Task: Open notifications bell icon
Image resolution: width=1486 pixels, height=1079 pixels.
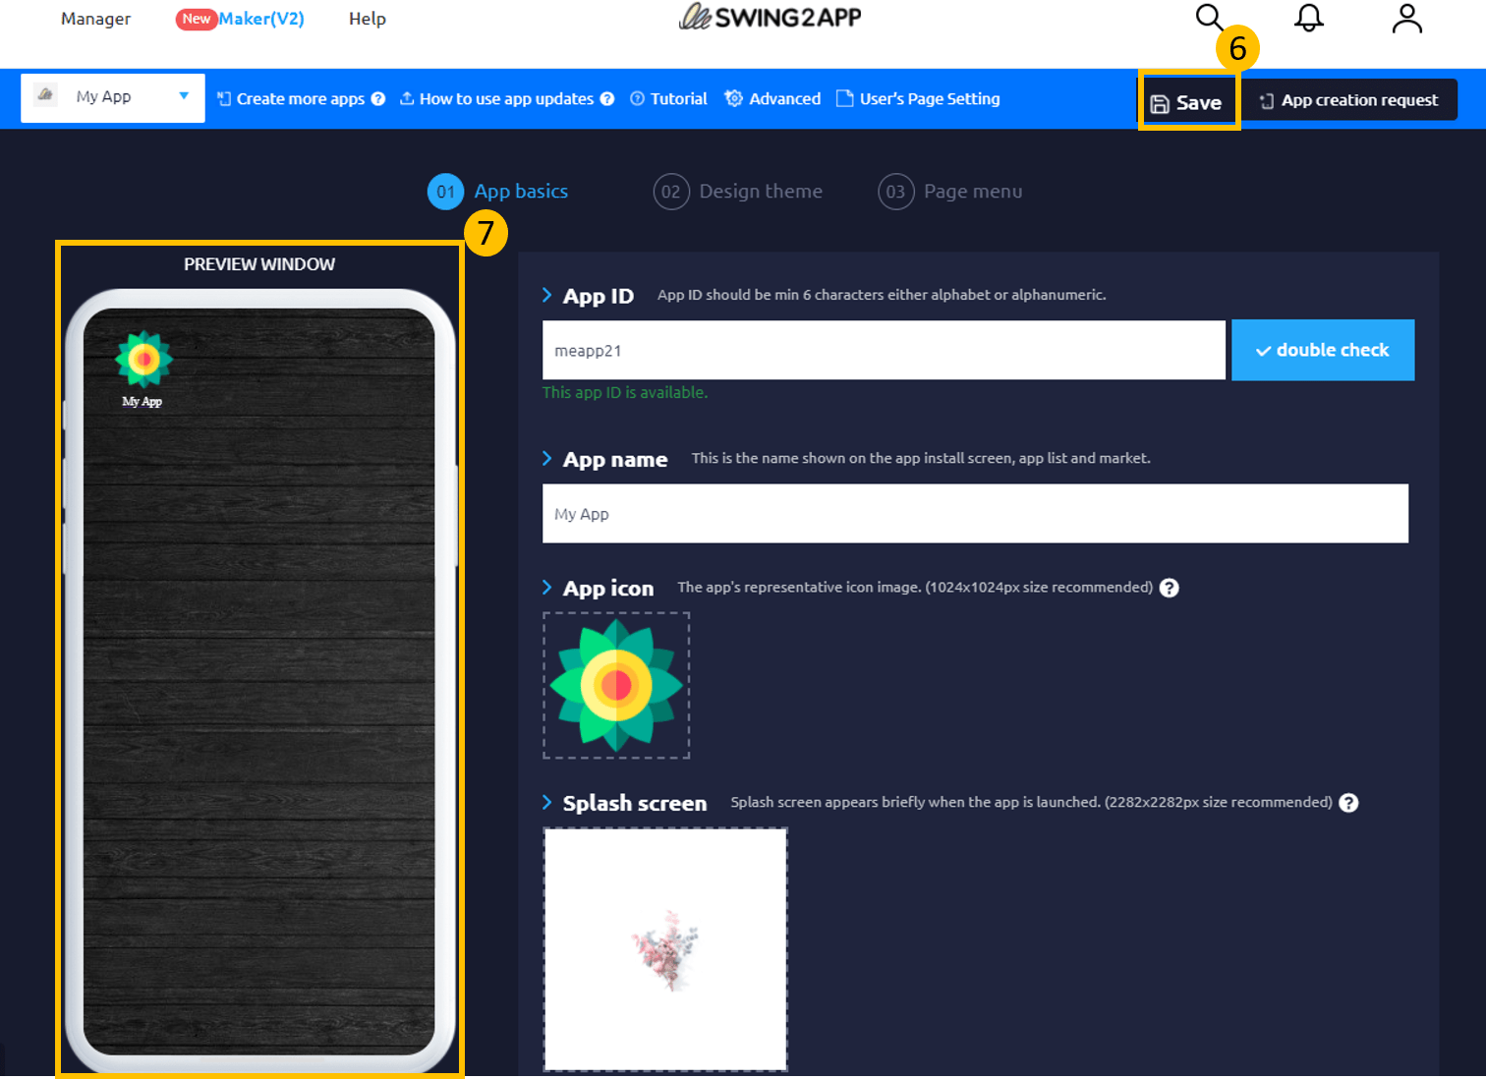Action: click(x=1308, y=18)
